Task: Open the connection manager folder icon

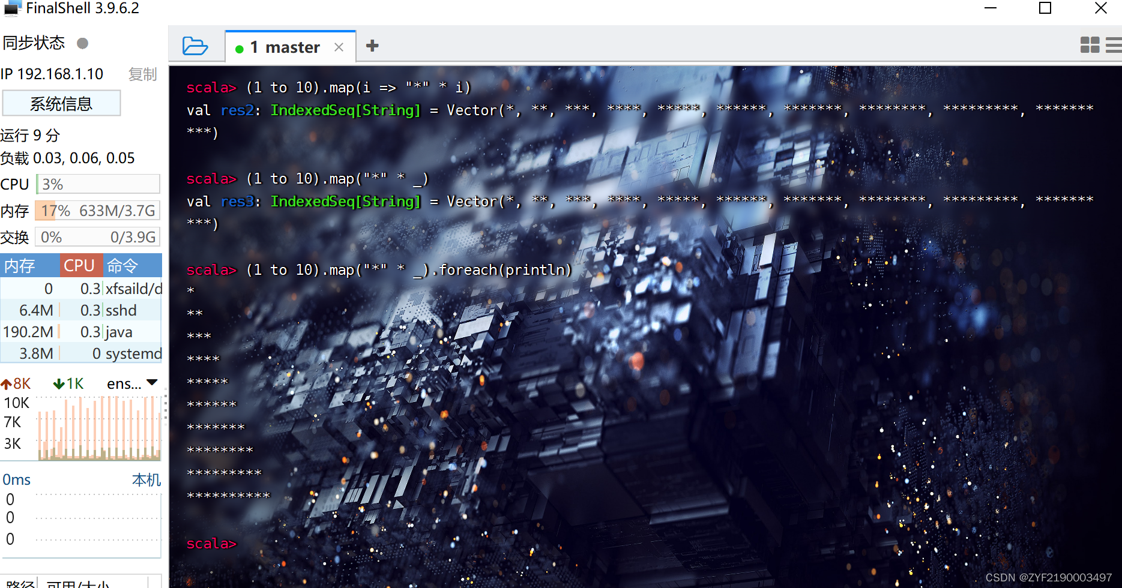Action: (195, 46)
